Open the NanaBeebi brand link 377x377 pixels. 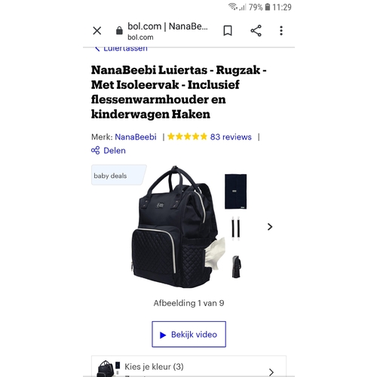pyautogui.click(x=136, y=137)
